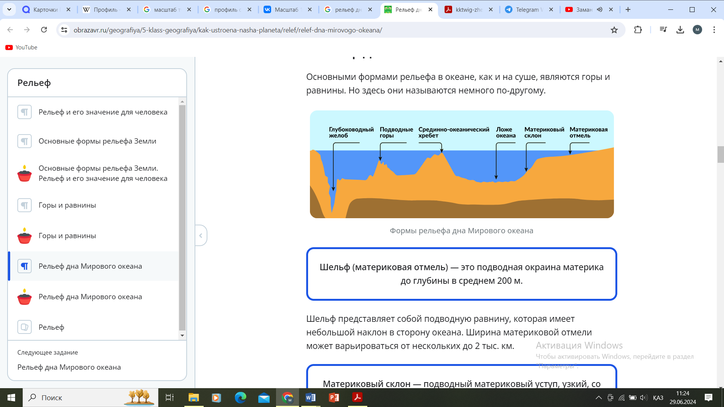Click media control icon in toolbar
The width and height of the screenshot is (724, 407).
click(663, 30)
